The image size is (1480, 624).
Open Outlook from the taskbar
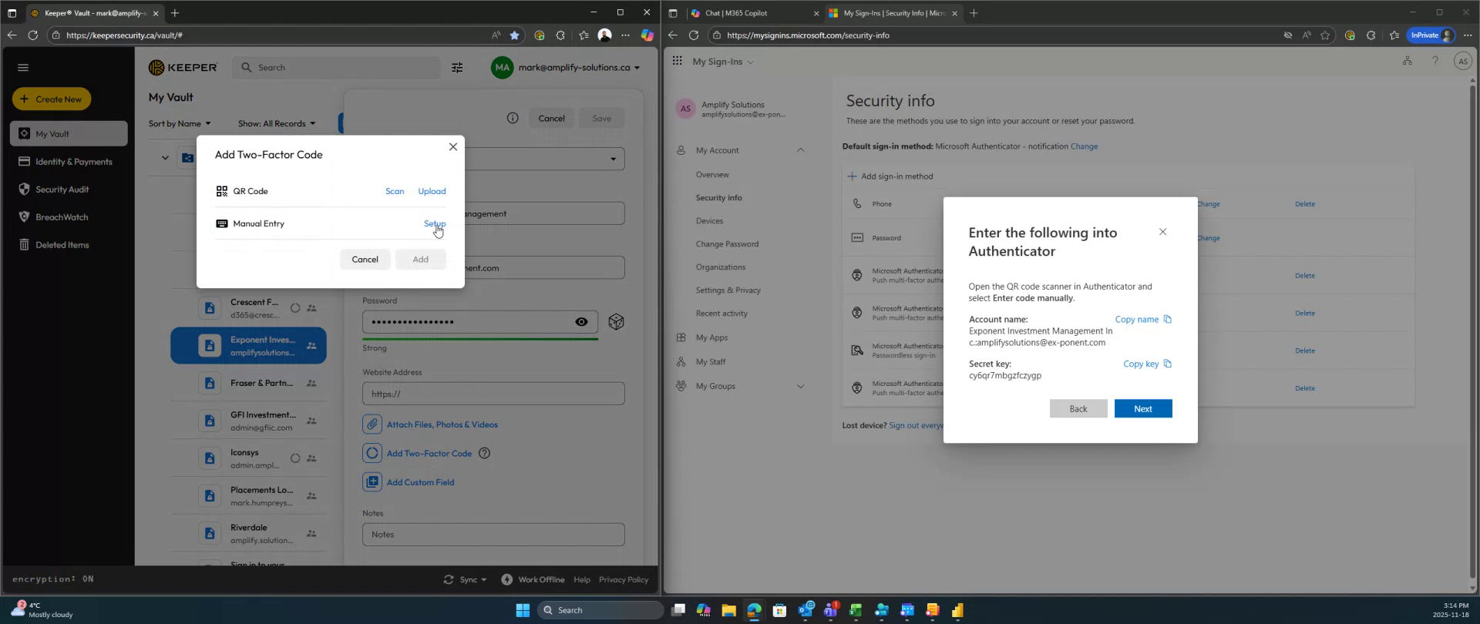806,610
